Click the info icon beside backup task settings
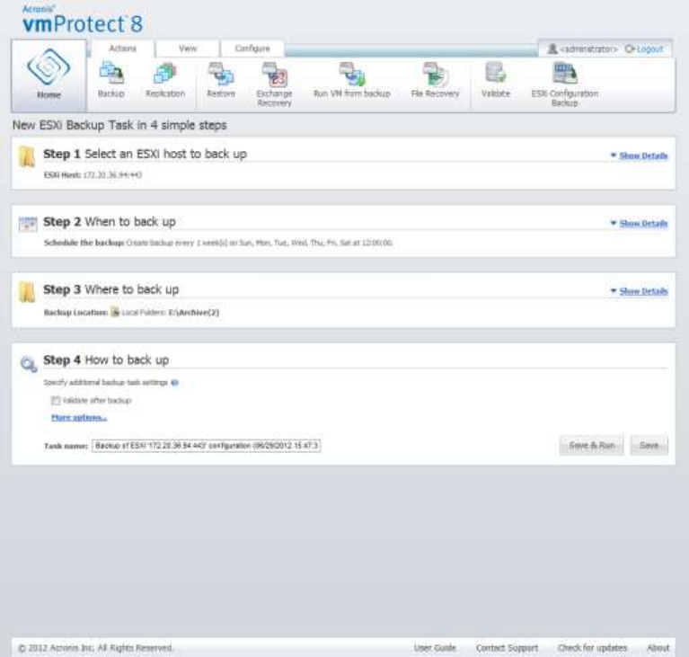Screen dimensions: 689x657 coord(175,383)
